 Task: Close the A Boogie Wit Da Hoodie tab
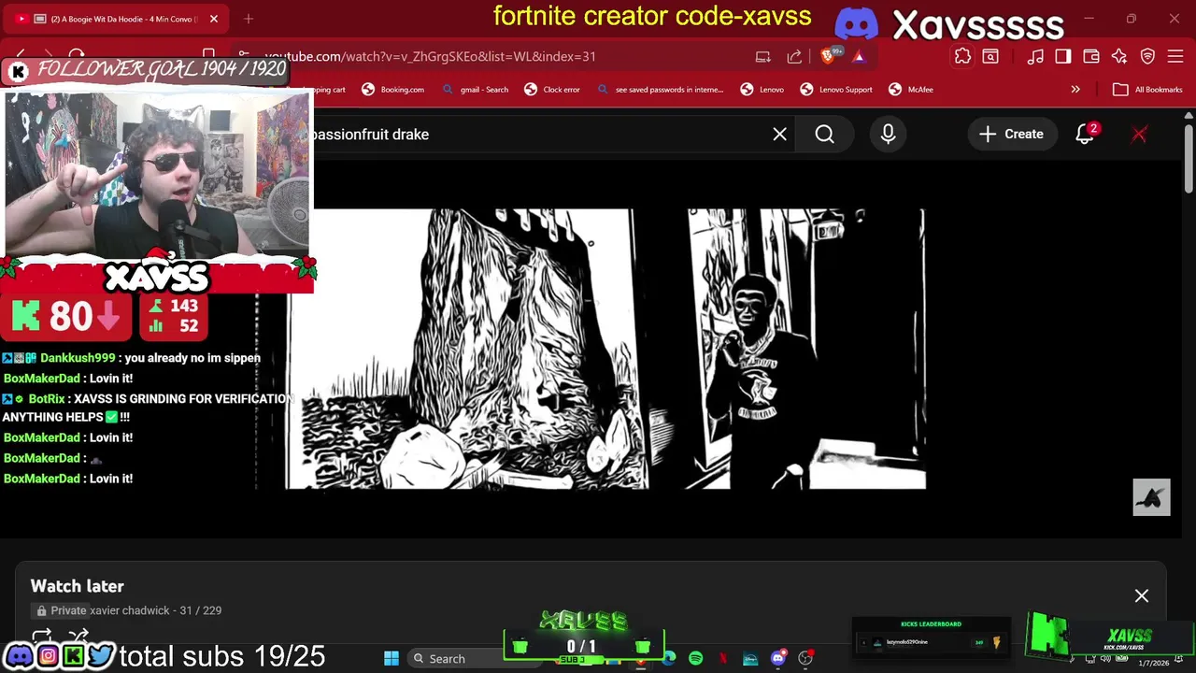213,19
